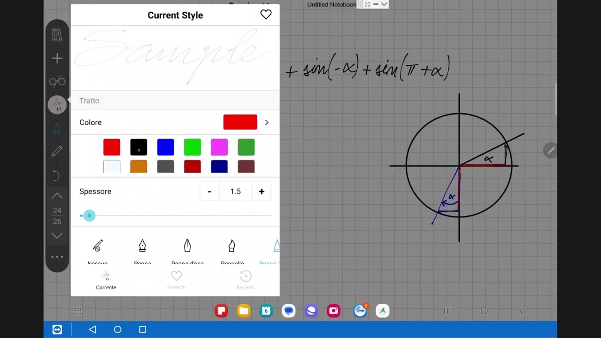This screenshot has width=601, height=338.
Task: Select the Penna fountain pen style
Action: click(x=142, y=252)
